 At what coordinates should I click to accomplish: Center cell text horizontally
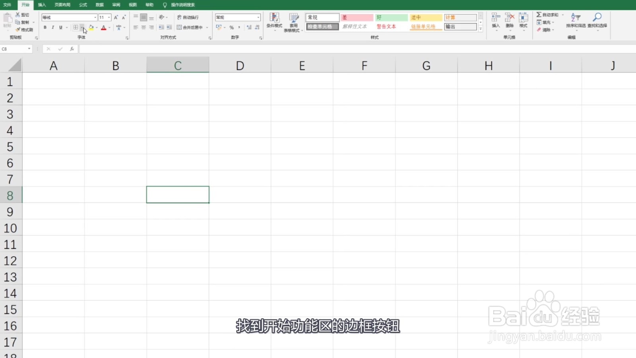click(x=143, y=27)
